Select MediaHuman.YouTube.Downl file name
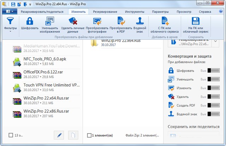Viewport: 226px width, 146px height. pyautogui.click(x=52, y=46)
